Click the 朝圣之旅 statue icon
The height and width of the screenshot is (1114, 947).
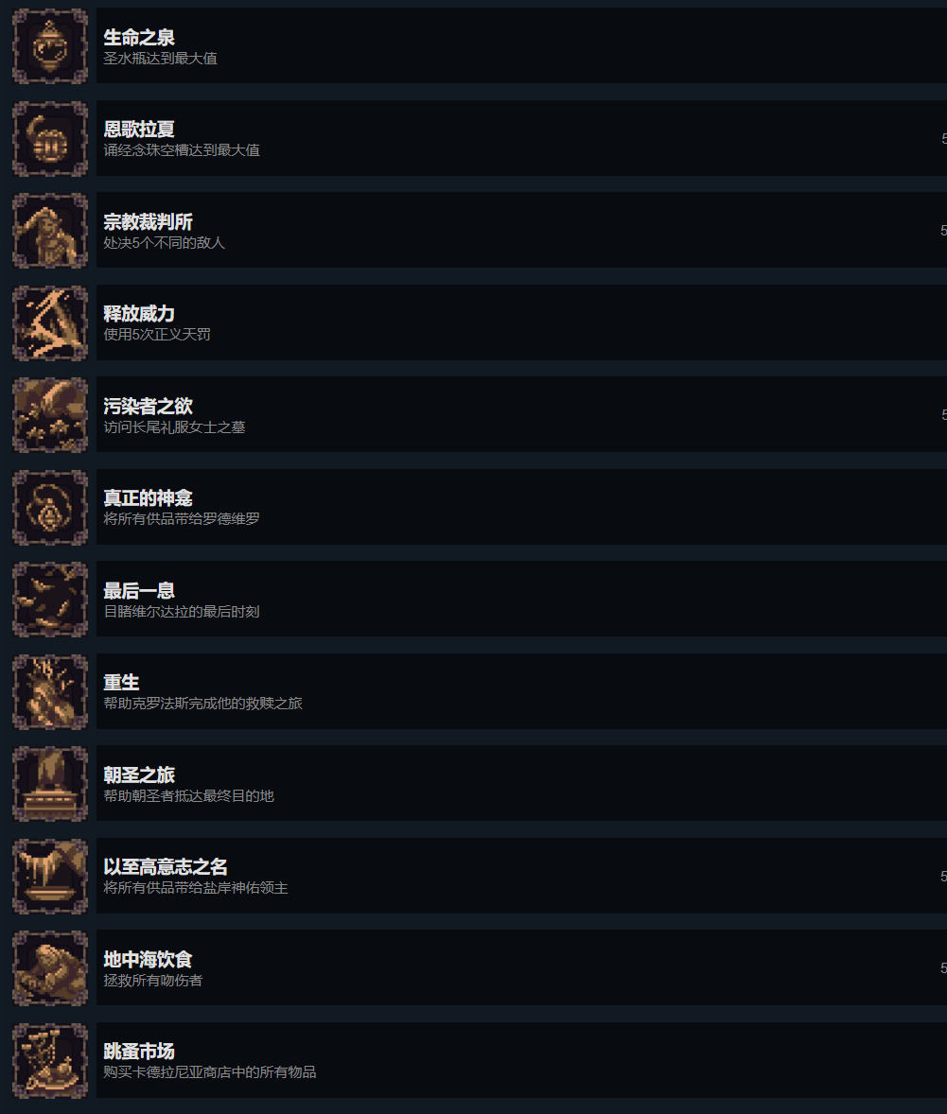click(50, 784)
